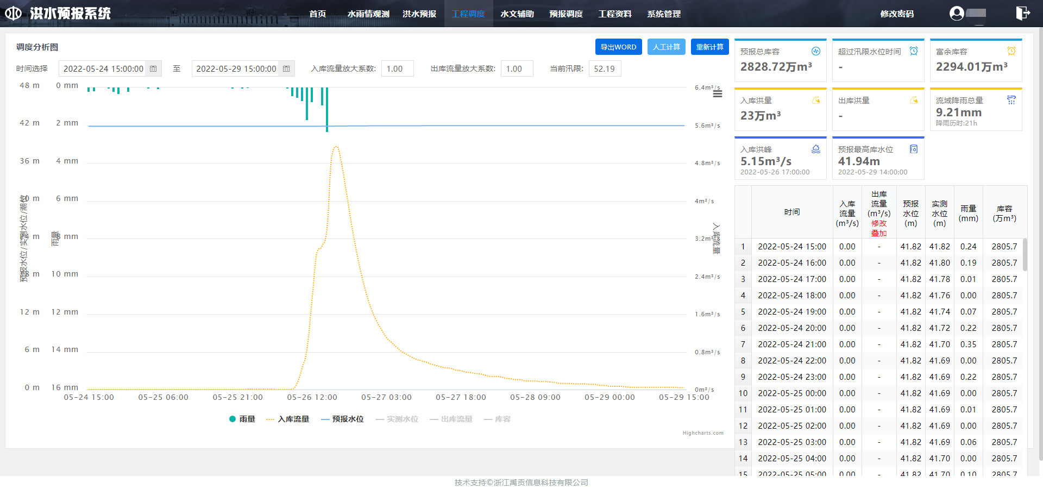Click the 修改密码 link

897,14
